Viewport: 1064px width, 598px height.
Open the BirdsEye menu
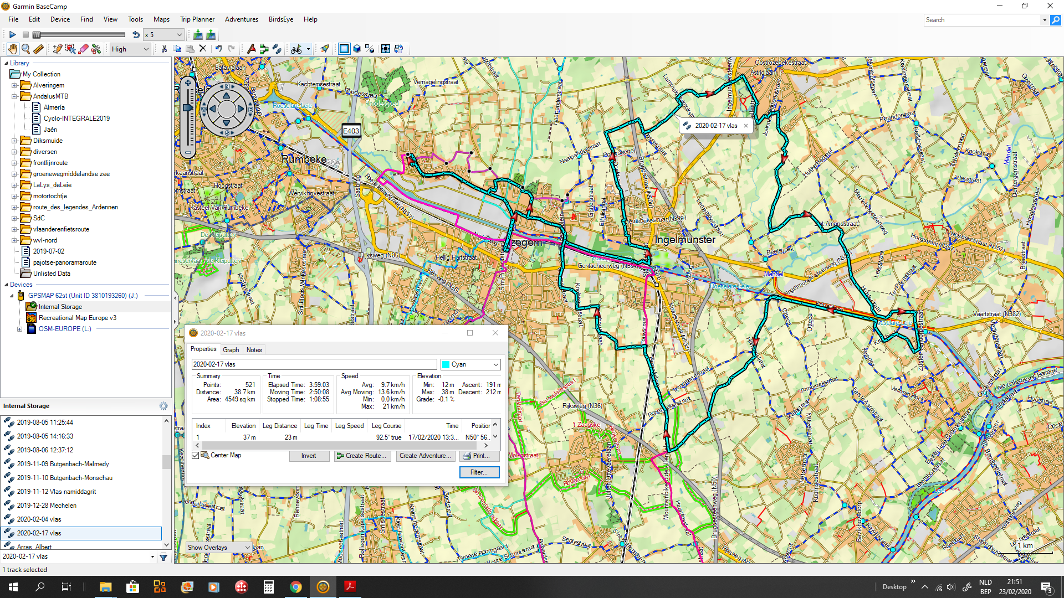[281, 19]
